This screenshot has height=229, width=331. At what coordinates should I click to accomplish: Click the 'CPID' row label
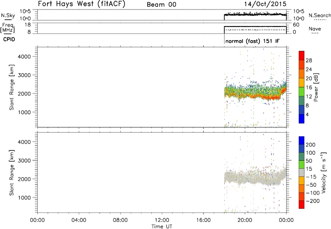9,39
